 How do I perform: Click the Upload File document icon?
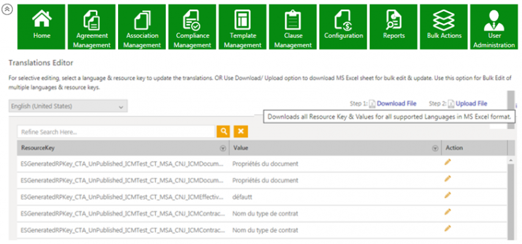451,104
